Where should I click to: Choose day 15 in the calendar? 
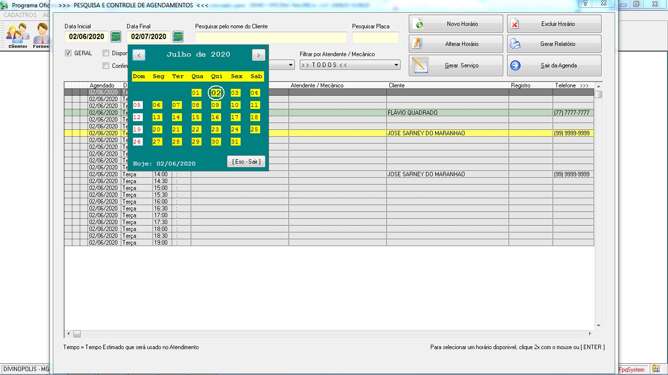point(196,117)
